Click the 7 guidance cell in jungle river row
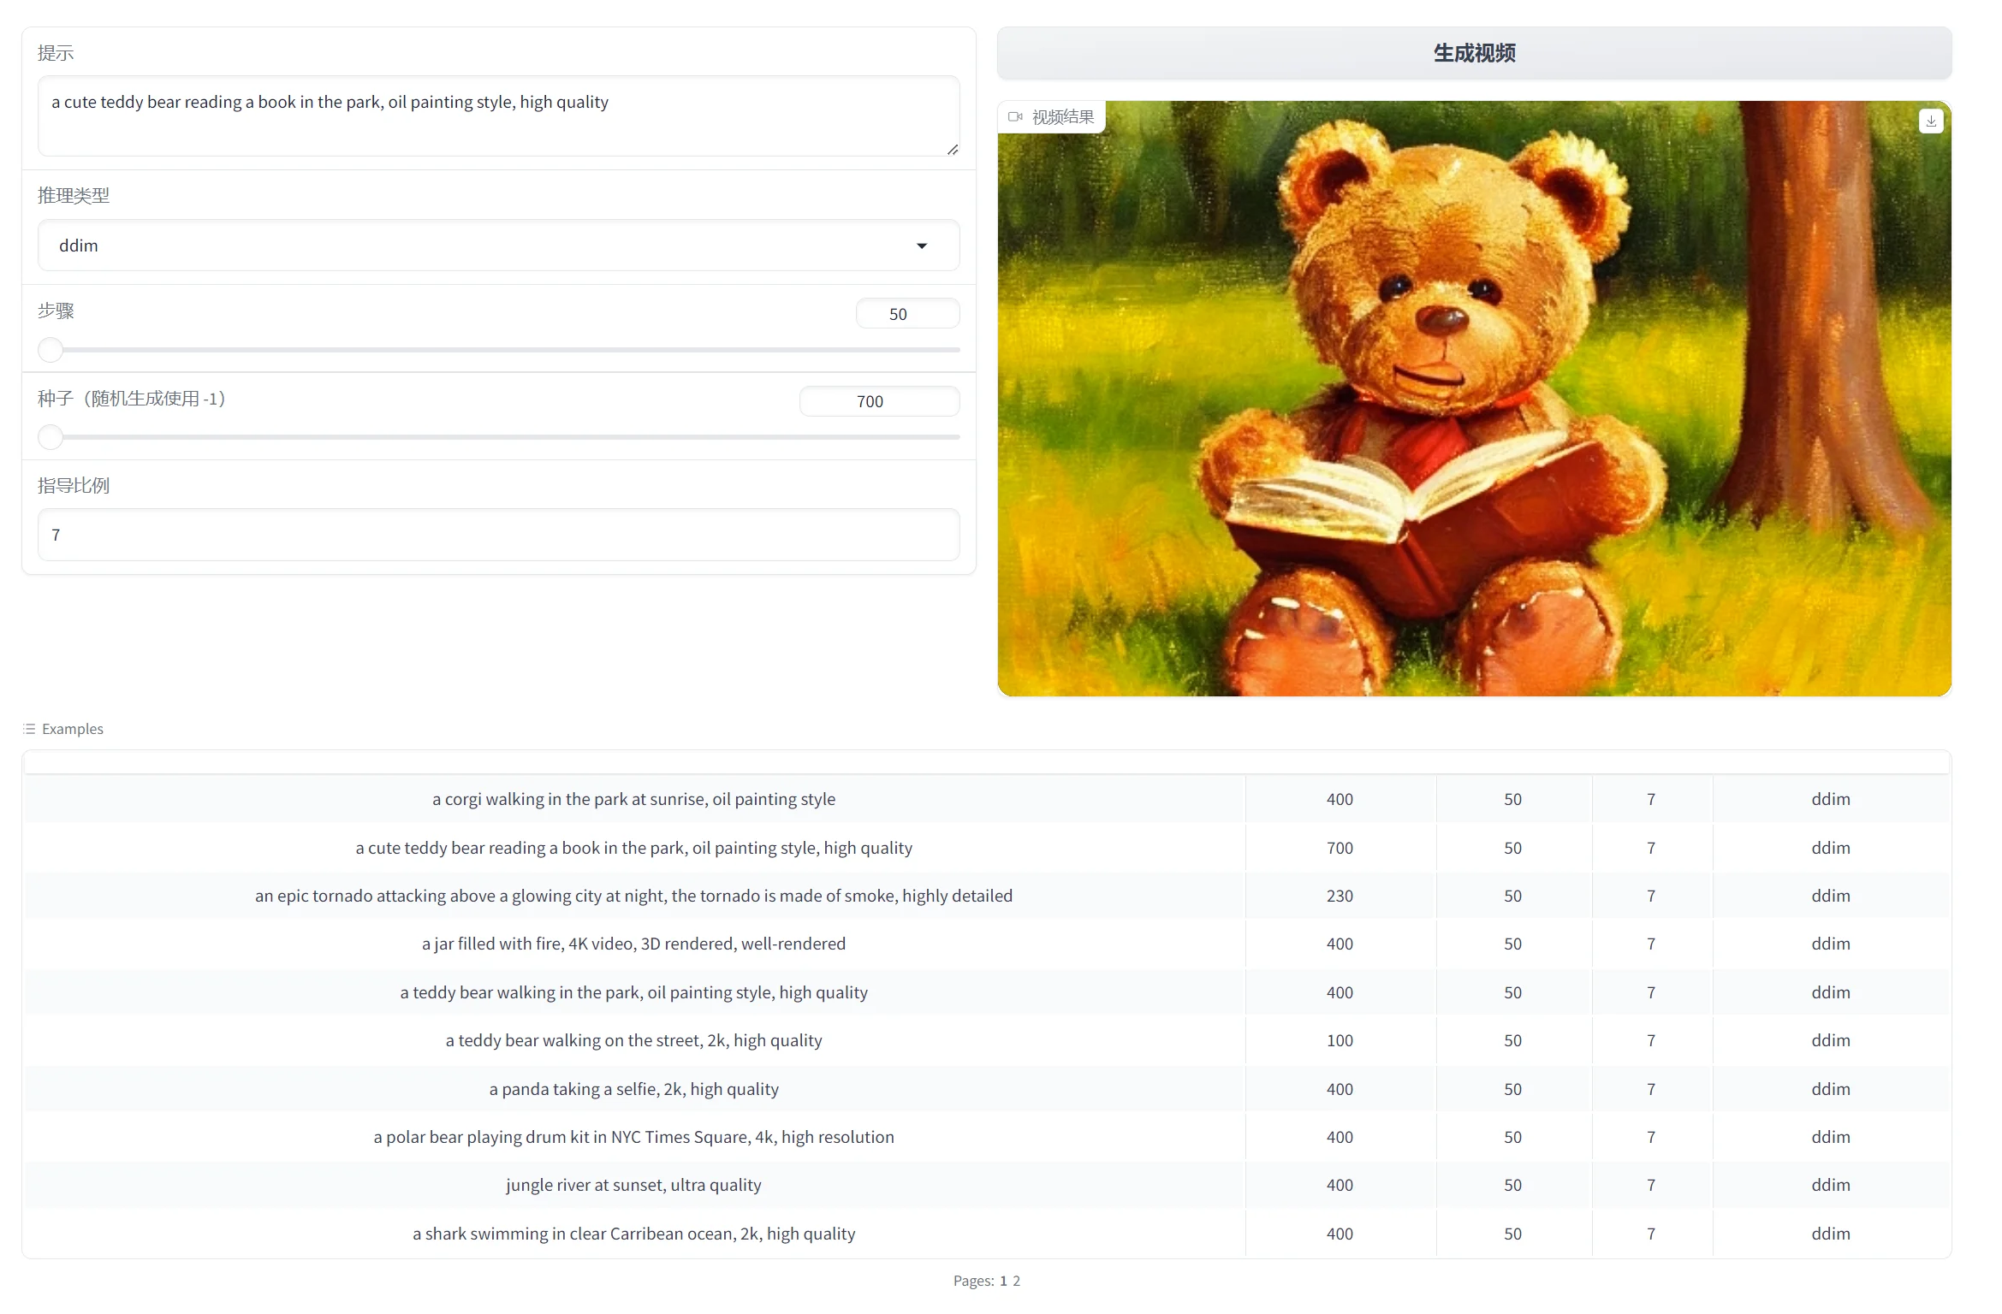The image size is (2002, 1314). [x=1651, y=1185]
